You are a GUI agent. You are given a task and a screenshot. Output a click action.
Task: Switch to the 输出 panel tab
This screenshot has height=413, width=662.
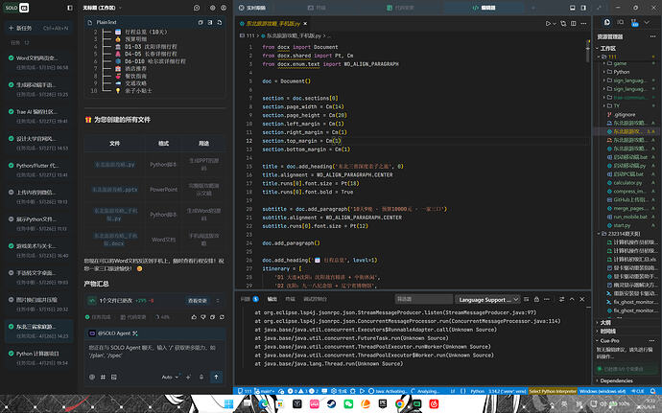pos(272,299)
